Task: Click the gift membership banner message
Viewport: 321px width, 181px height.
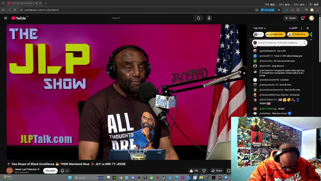Action: 278,43
